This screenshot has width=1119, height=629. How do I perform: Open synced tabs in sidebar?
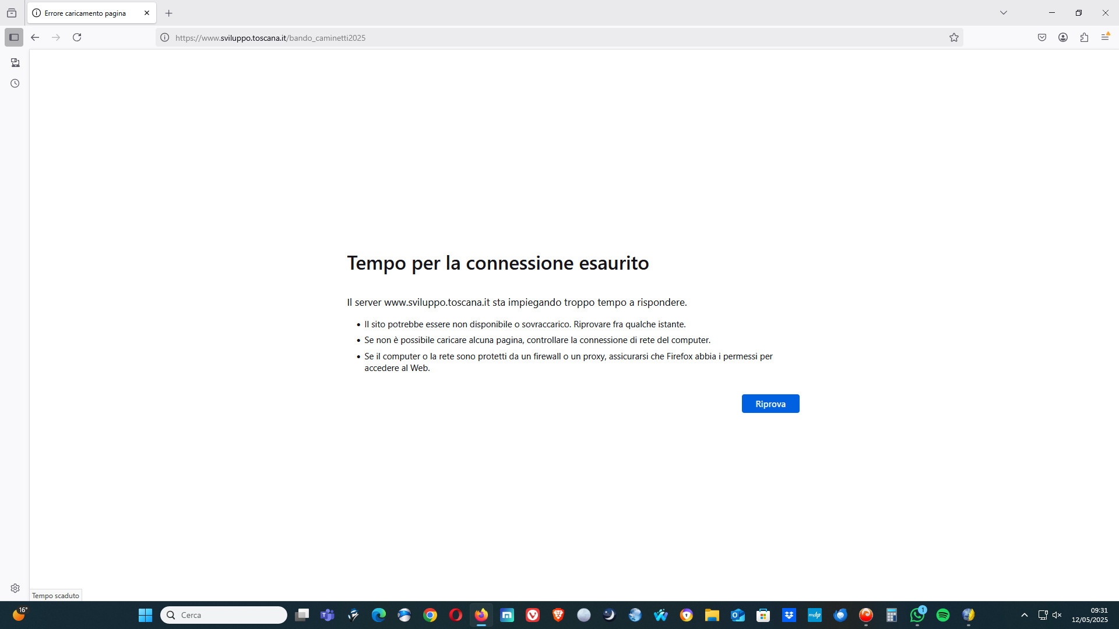[x=15, y=62]
